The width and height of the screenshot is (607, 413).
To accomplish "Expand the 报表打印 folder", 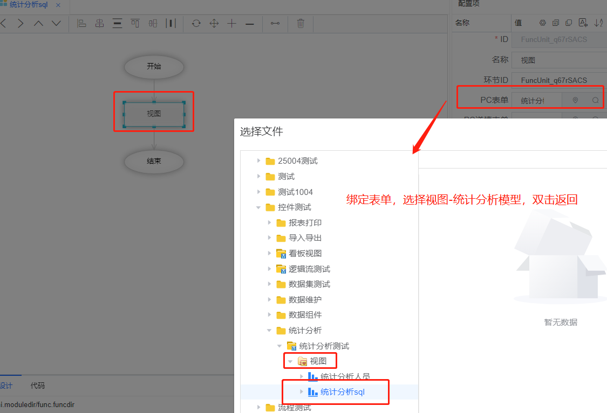I will pyautogui.click(x=270, y=222).
